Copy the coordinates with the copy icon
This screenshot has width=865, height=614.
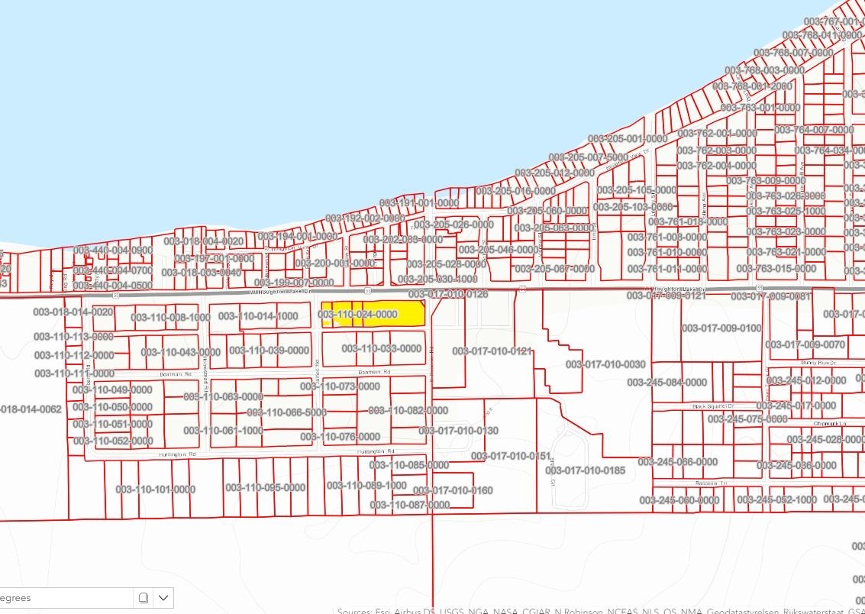(x=143, y=597)
